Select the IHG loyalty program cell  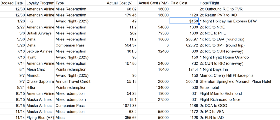click(40, 21)
